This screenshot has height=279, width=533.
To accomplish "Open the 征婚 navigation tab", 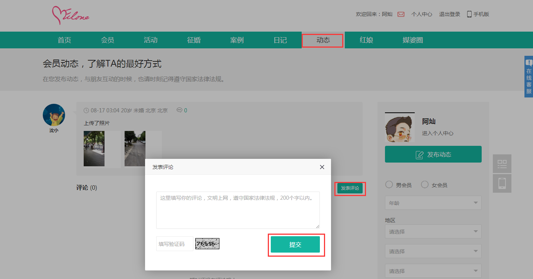I will point(194,40).
